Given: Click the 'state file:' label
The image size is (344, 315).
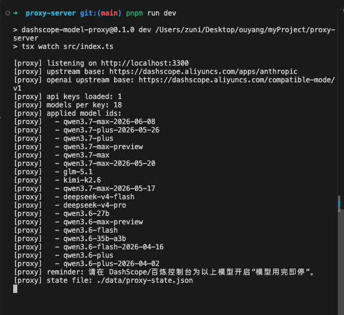Looking at the screenshot, I should [69, 280].
